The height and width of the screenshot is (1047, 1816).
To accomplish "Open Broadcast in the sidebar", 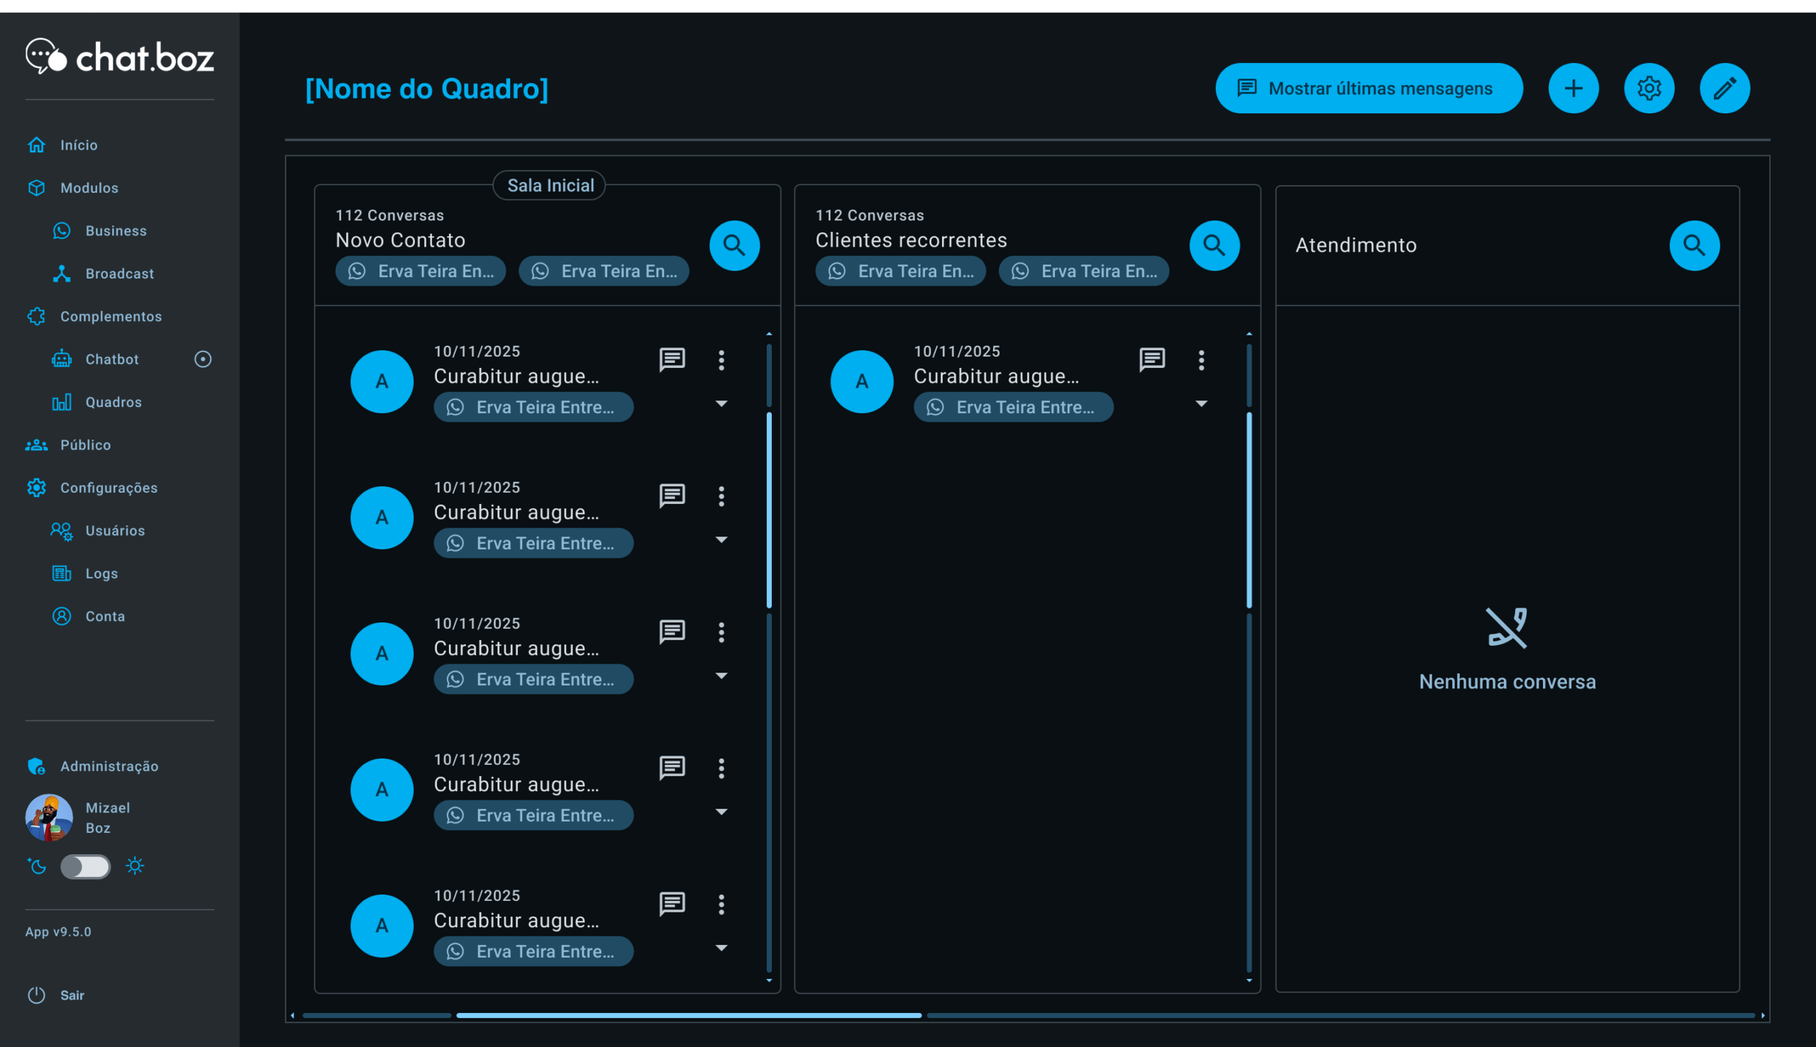I will [118, 273].
